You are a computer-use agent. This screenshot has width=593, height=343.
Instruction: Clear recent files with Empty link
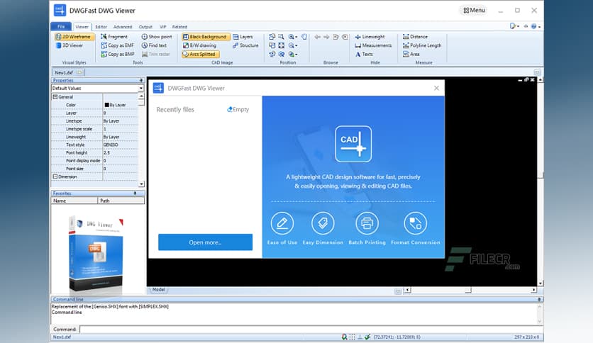click(x=238, y=109)
